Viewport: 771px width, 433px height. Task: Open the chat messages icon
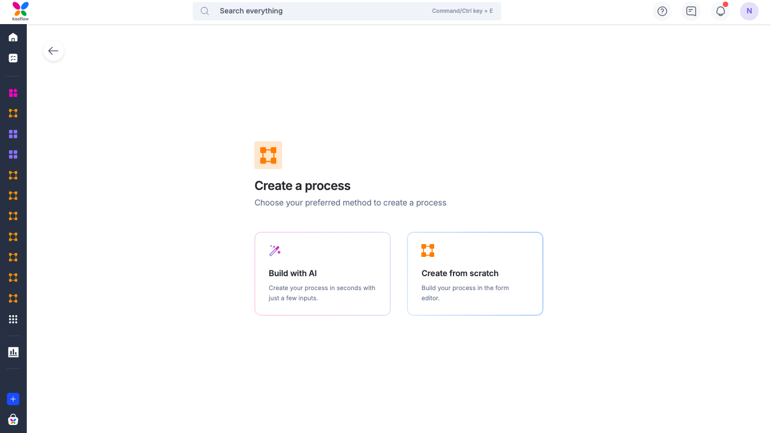(x=691, y=11)
